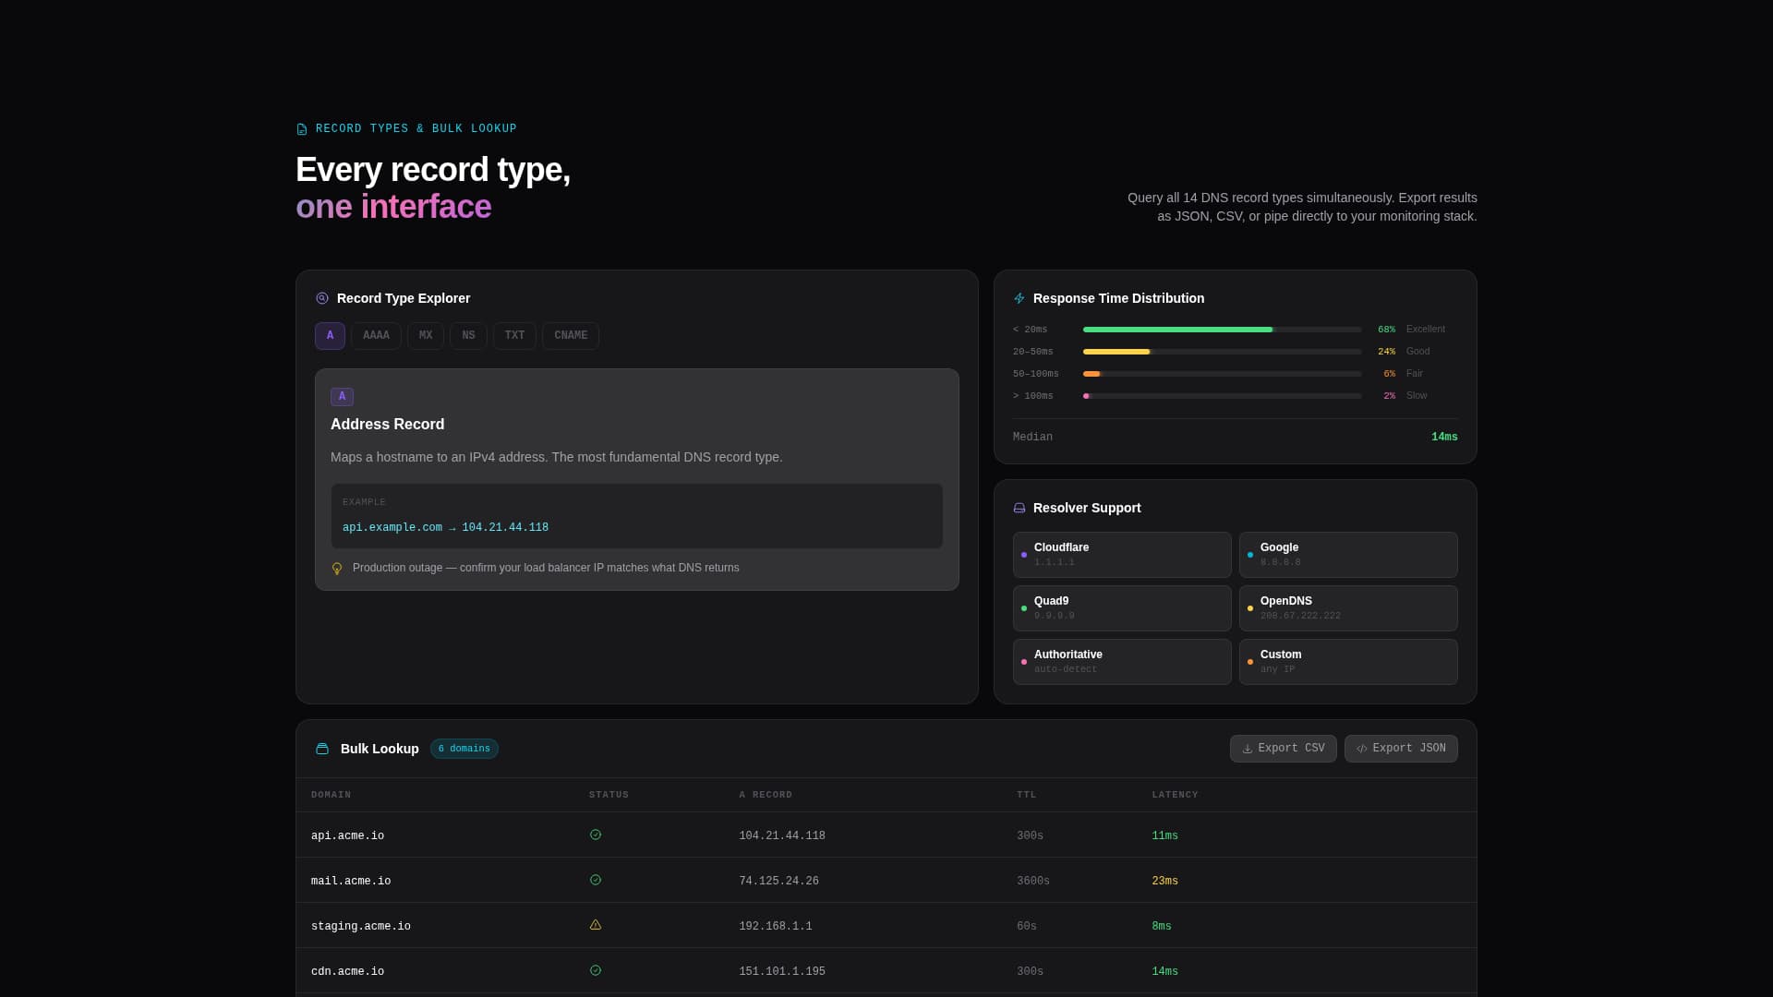Click the 6 domains badge
Viewport: 1773px width, 997px height.
click(464, 749)
